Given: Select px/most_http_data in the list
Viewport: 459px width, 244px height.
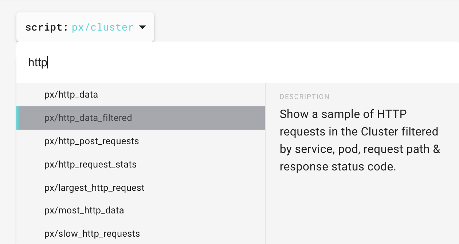Looking at the screenshot, I should point(84,210).
